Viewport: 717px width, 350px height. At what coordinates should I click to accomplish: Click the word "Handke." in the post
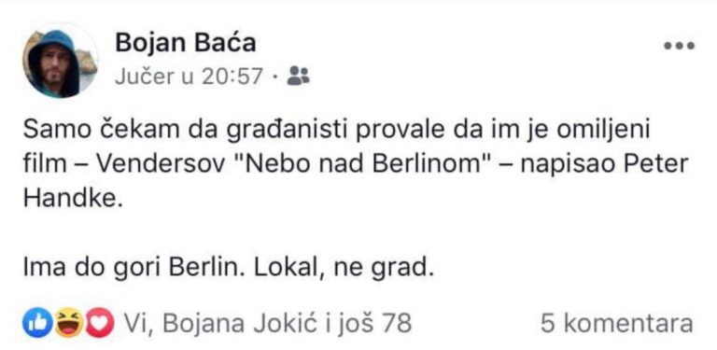[x=74, y=199]
